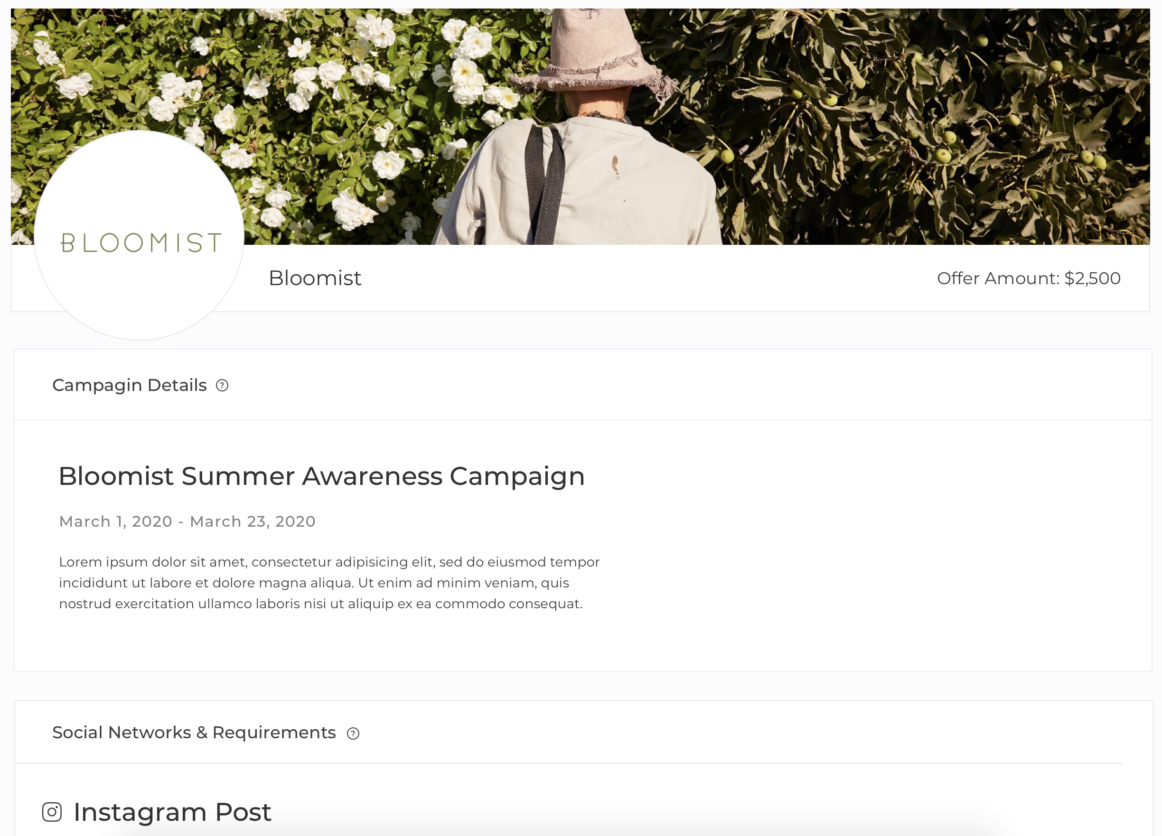
Task: Expand the Campagin Details section
Action: pos(130,385)
